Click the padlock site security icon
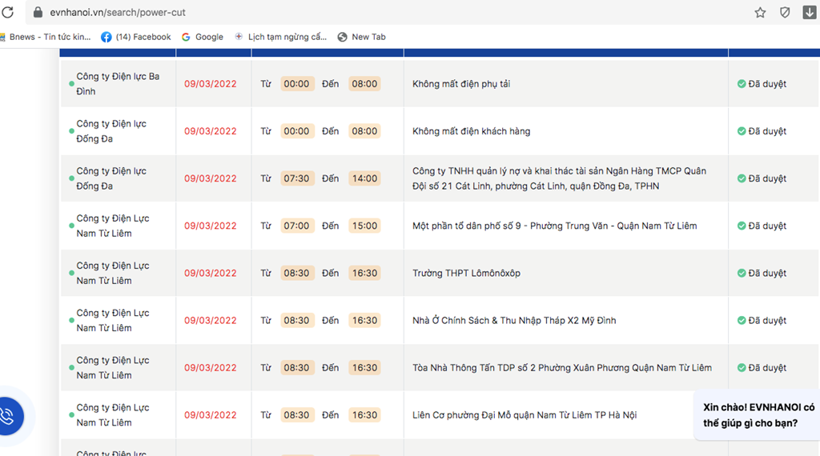This screenshot has width=820, height=456. 38,12
